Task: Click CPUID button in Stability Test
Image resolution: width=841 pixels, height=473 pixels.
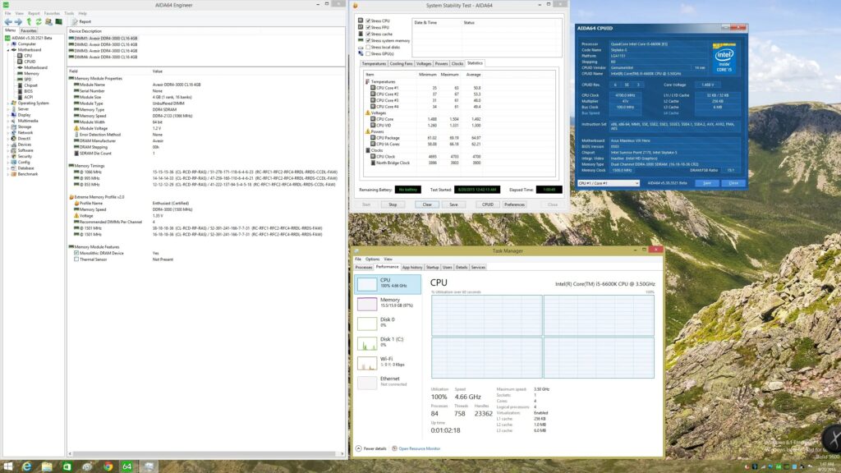Action: tap(488, 204)
